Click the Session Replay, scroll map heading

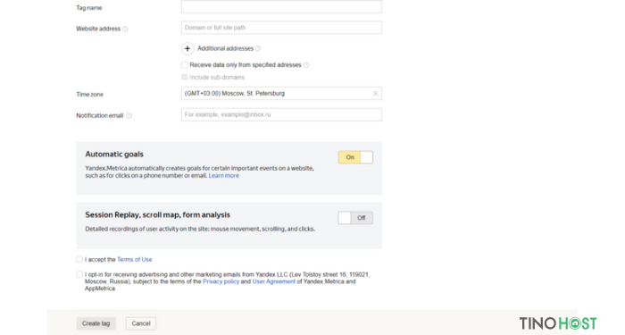coord(157,215)
